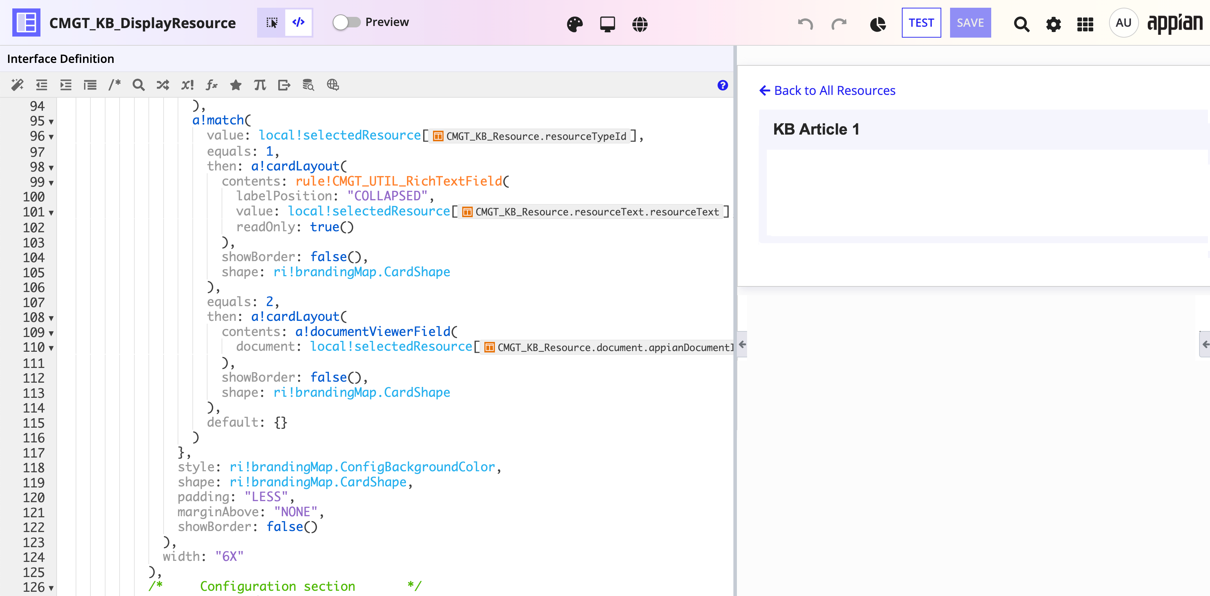Click the TEST button
Image resolution: width=1210 pixels, height=596 pixels.
[x=921, y=22]
